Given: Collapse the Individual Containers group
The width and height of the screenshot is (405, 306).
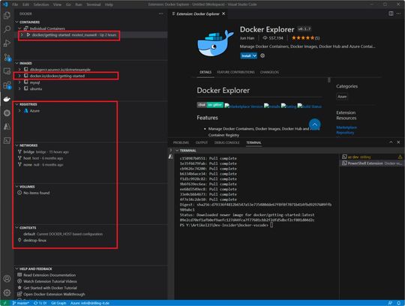Looking at the screenshot, I should click(19, 28).
